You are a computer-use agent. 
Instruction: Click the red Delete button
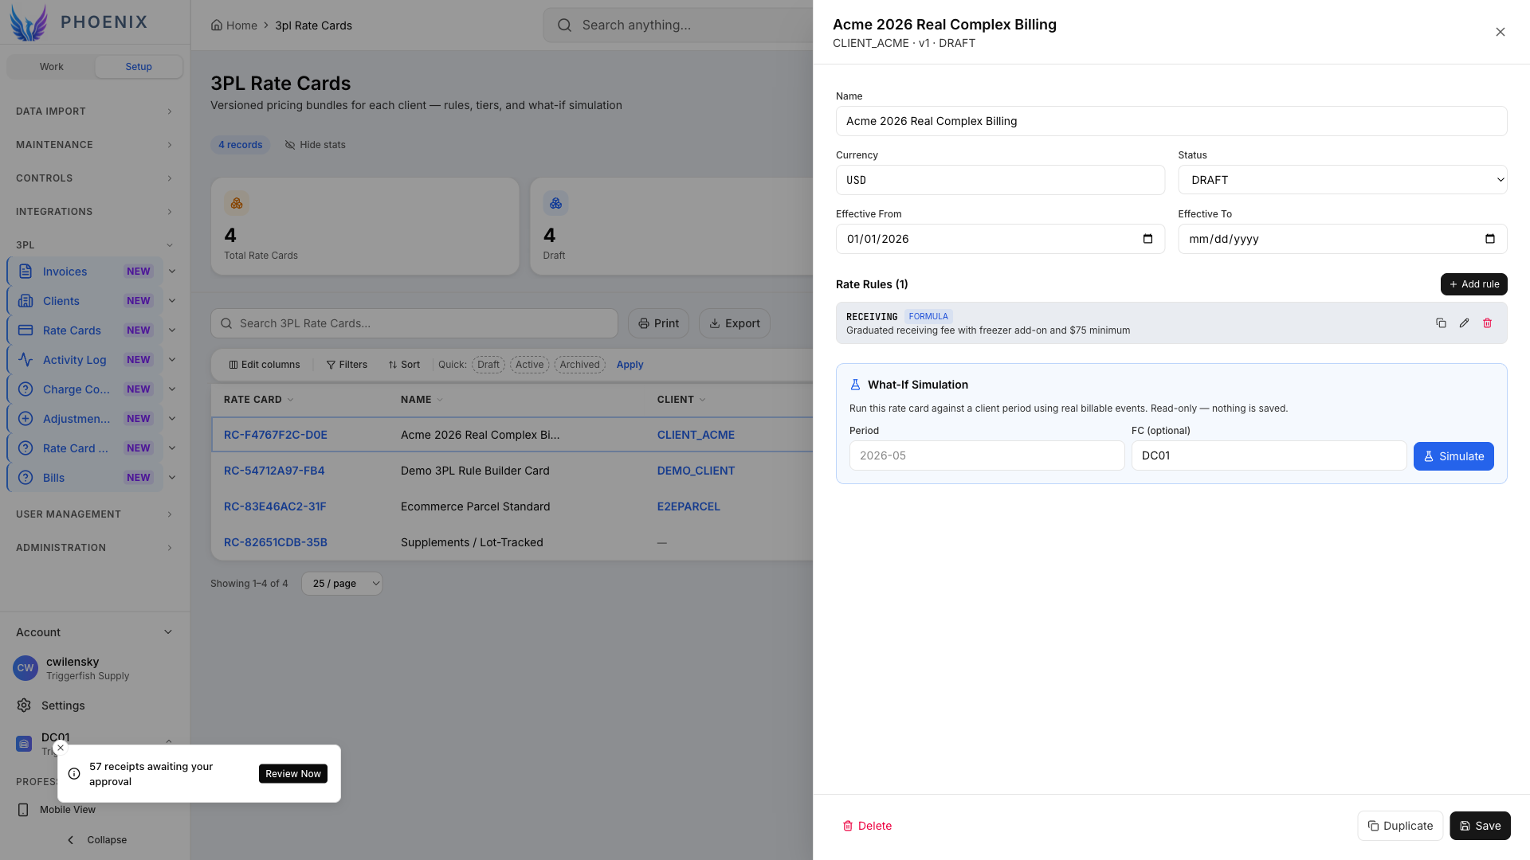[867, 826]
